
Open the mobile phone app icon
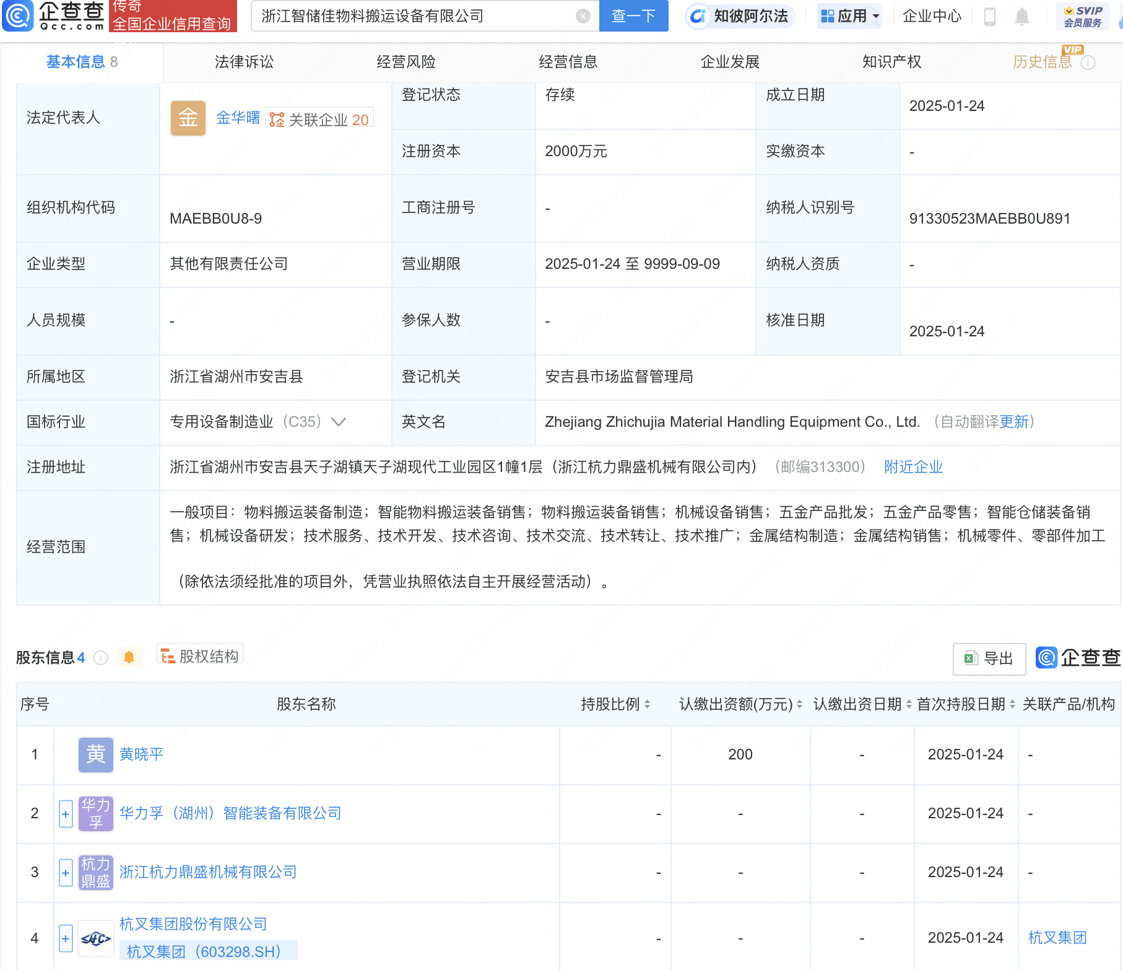(989, 16)
